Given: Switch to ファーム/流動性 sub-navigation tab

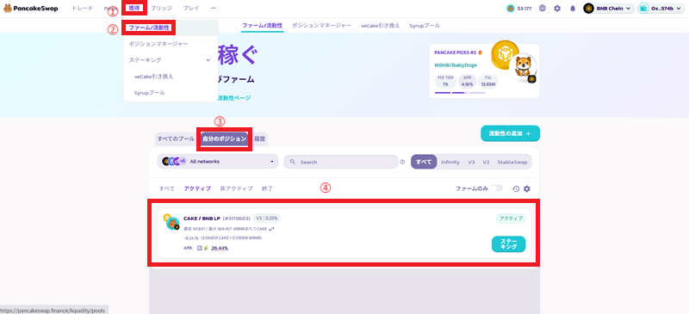Looking at the screenshot, I should [x=263, y=26].
